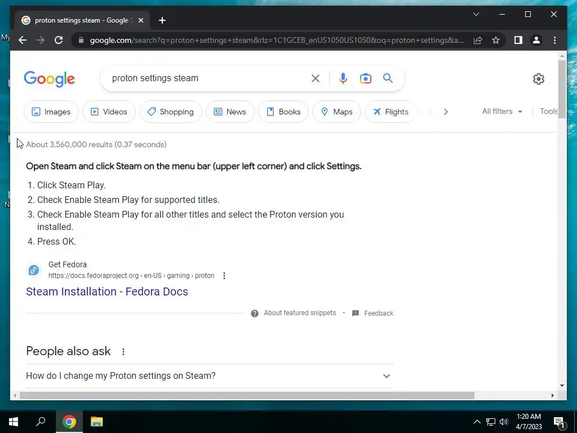Click About 3,560,000 results text
The height and width of the screenshot is (433, 577).
(x=96, y=144)
